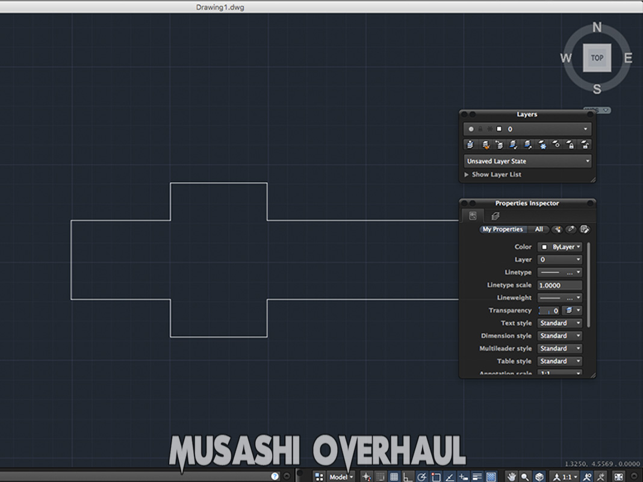Screen dimensions: 643x482
Task: Toggle Snap Mode in the status bar
Action: pyautogui.click(x=380, y=477)
